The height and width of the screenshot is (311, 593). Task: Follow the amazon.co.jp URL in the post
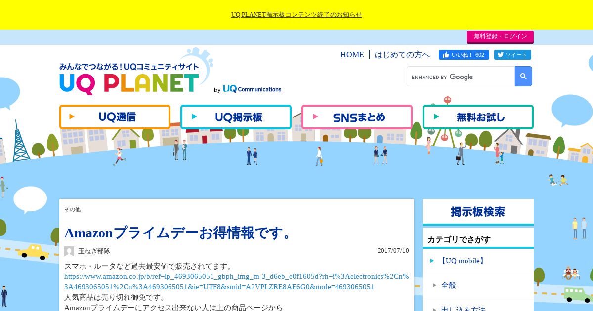pos(237,282)
